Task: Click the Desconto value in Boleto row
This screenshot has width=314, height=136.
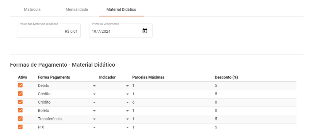Action: click(216, 110)
